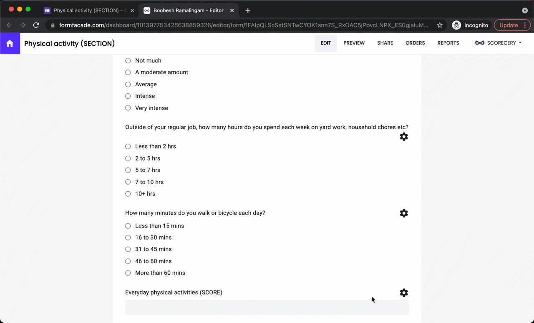The image size is (534, 323).
Task: Choose 2 to 5 hrs option
Action: tap(128, 158)
